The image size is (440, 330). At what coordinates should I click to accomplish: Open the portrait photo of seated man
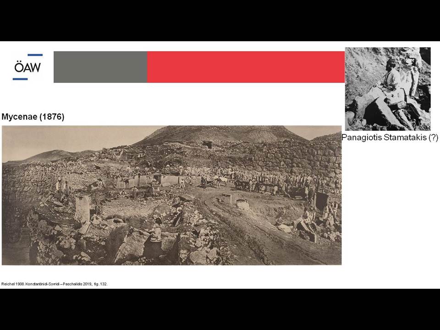(388, 88)
